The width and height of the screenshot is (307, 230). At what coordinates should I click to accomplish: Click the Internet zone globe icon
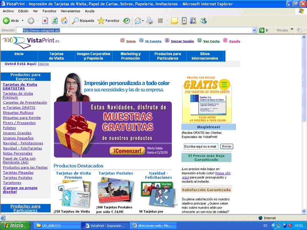(261, 218)
